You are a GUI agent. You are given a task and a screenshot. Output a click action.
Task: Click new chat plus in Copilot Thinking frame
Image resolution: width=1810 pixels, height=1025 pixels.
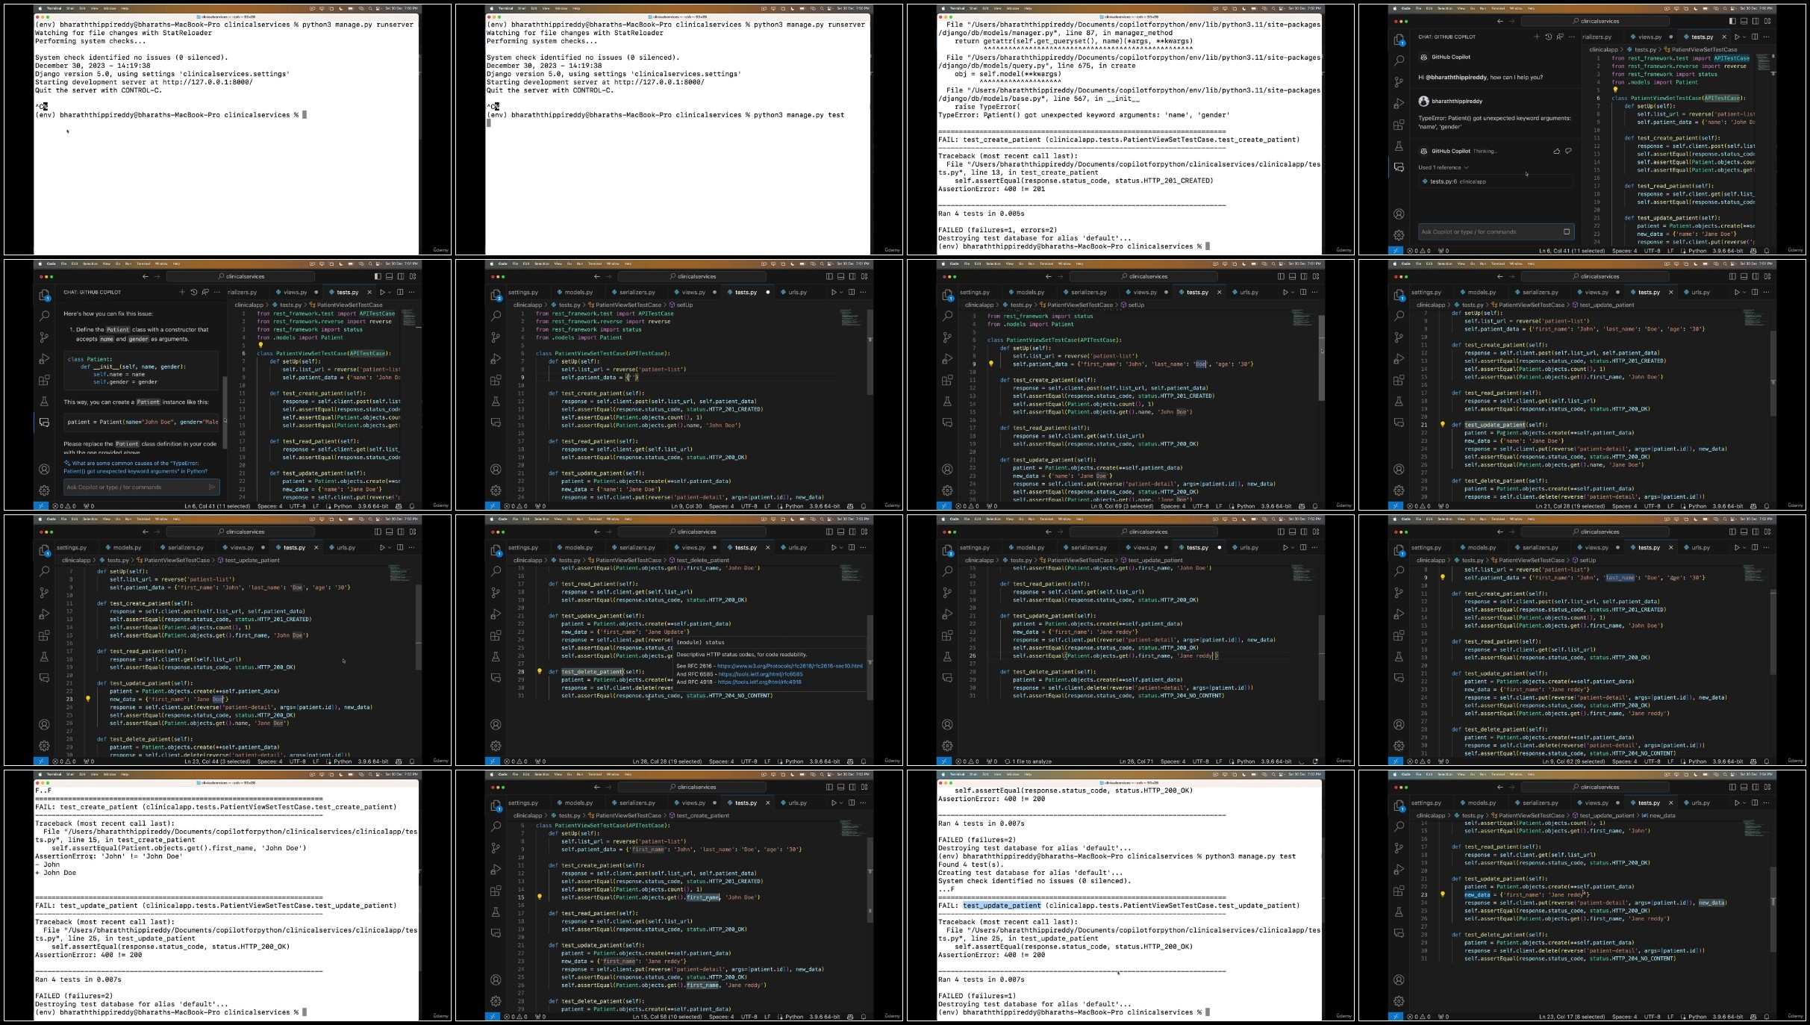click(1536, 37)
